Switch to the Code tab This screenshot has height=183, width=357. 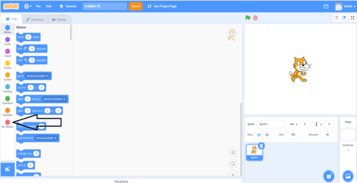coord(11,19)
